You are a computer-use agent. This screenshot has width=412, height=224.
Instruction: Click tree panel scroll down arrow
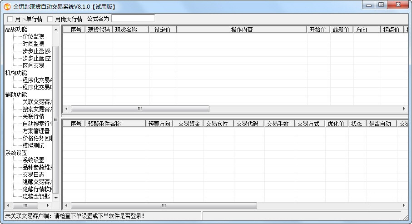56,198
